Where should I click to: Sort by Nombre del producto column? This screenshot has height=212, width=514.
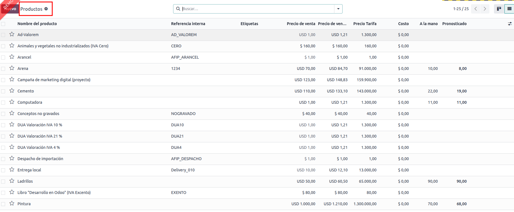coord(37,24)
